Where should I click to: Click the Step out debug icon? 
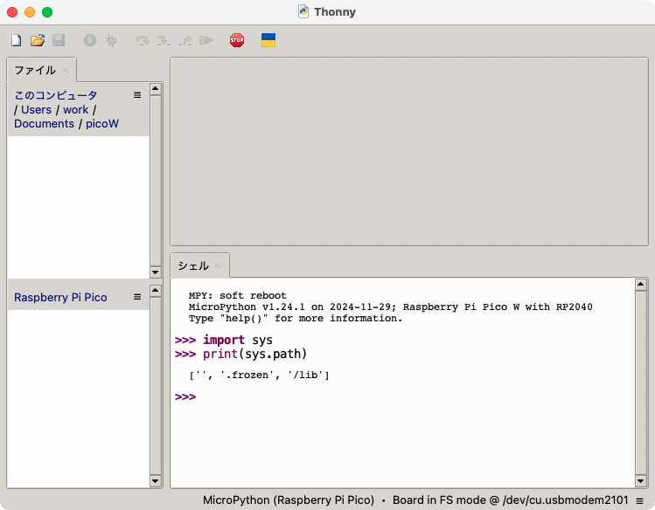(185, 40)
